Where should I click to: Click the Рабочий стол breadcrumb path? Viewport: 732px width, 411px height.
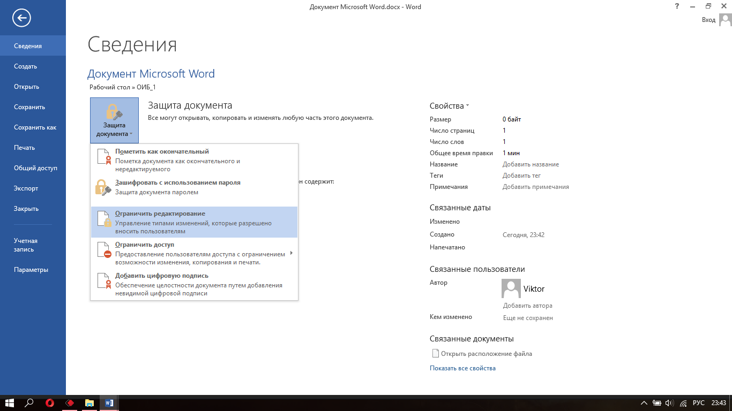point(110,87)
